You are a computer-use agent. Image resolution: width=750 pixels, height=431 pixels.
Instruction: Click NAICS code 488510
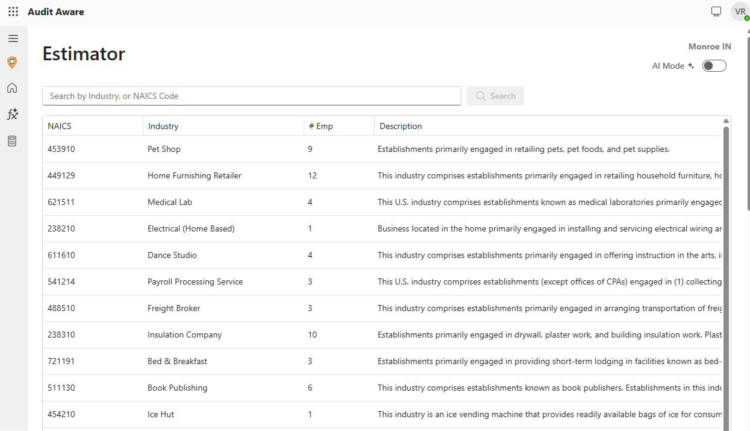pos(61,308)
